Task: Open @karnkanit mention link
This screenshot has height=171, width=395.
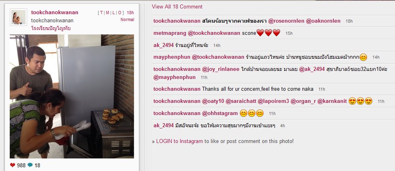Action: [x=332, y=101]
